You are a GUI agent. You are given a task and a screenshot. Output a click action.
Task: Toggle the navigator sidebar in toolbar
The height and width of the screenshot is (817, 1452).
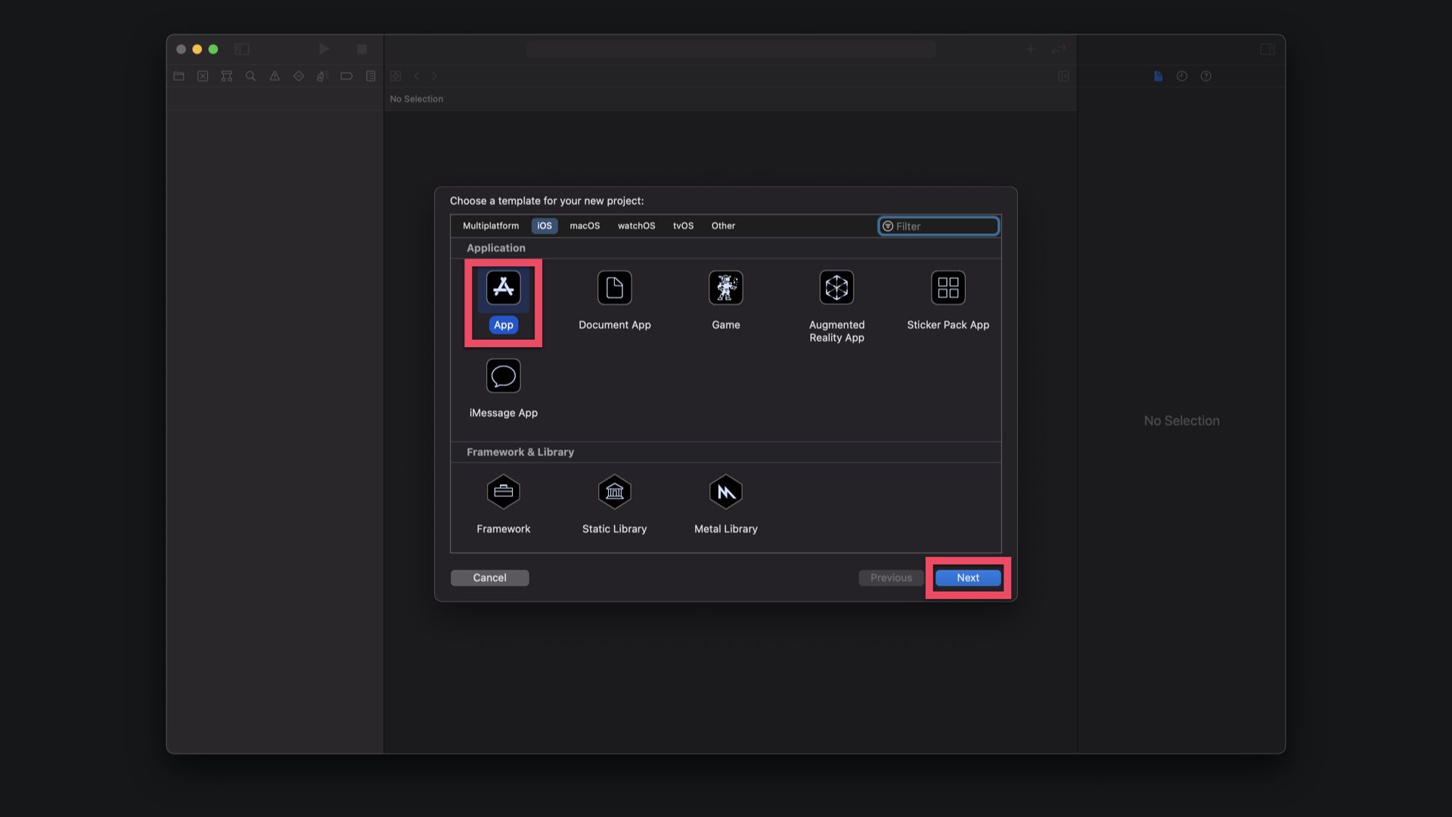[242, 49]
